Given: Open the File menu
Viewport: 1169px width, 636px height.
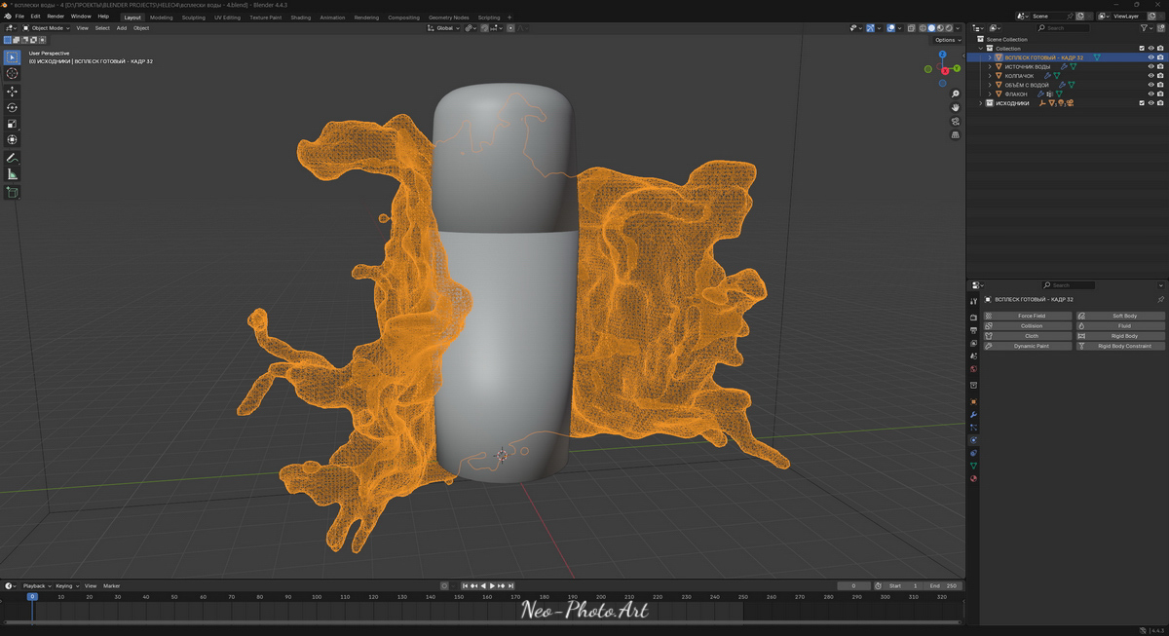Looking at the screenshot, I should pyautogui.click(x=19, y=17).
